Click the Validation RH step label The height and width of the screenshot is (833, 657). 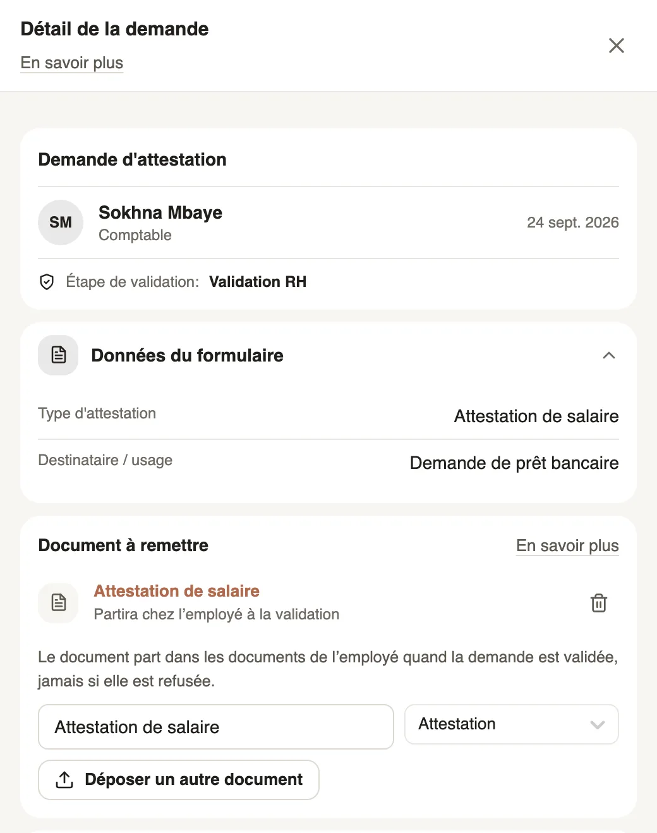point(258,282)
